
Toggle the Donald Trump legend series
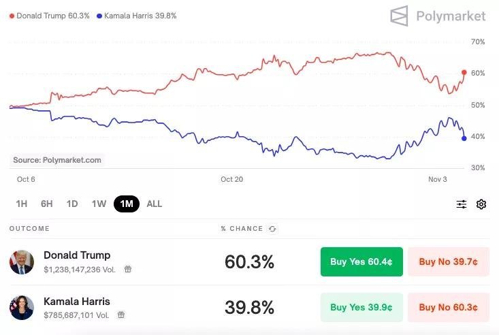(x=50, y=16)
